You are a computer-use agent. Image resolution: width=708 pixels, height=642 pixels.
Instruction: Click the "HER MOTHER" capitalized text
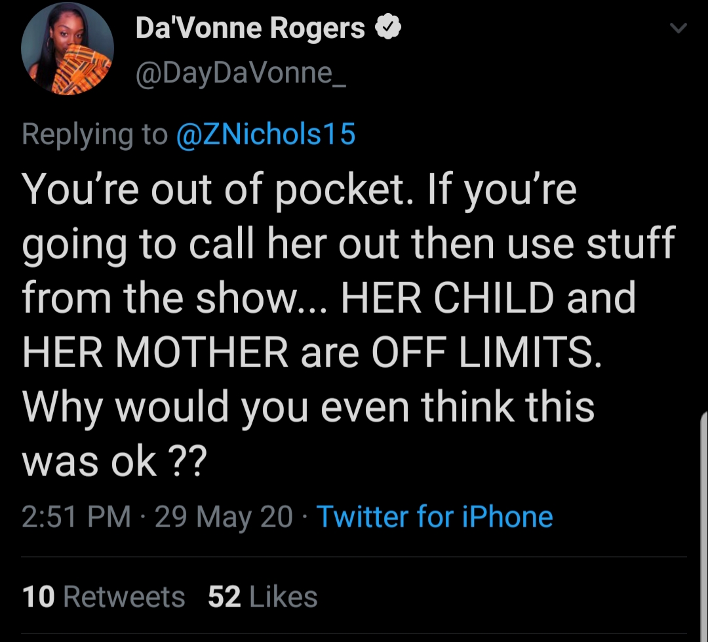click(155, 352)
